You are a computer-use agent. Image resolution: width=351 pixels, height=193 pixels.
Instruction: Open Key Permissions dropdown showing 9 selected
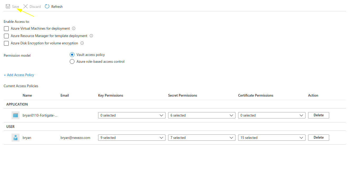[132, 138]
